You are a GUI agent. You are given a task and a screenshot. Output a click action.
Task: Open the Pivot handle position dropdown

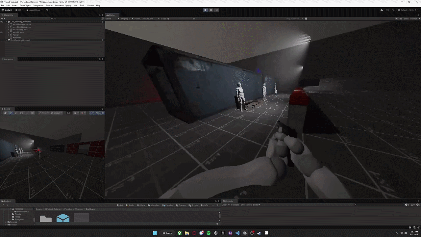44,113
